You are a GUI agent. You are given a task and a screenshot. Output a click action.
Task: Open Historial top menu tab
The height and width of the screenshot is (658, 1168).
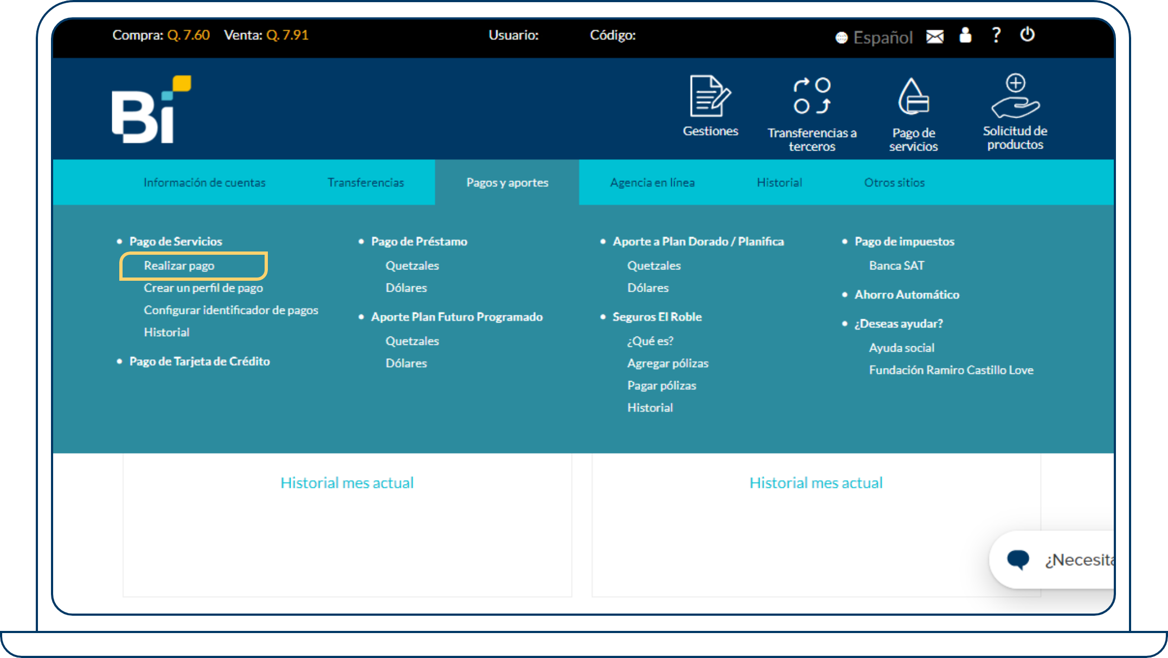pyautogui.click(x=779, y=183)
